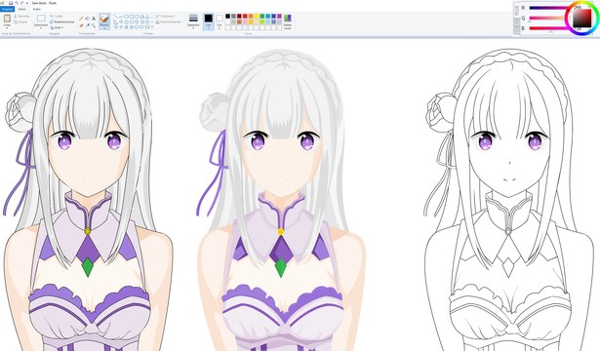Switch to the Exibir (View) ribbon tab
Screen dimensions: 600x351
tap(37, 9)
